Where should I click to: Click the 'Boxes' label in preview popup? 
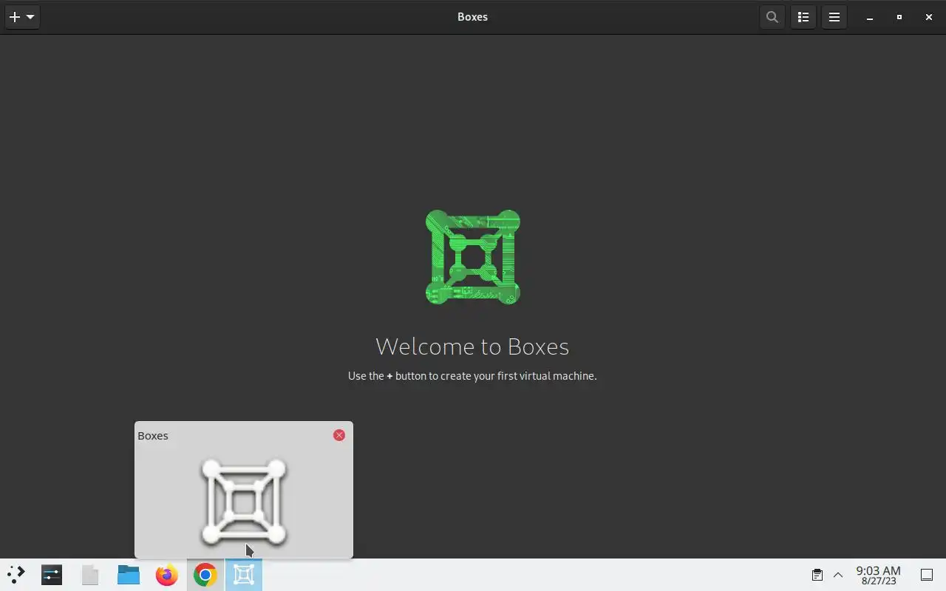pos(153,436)
